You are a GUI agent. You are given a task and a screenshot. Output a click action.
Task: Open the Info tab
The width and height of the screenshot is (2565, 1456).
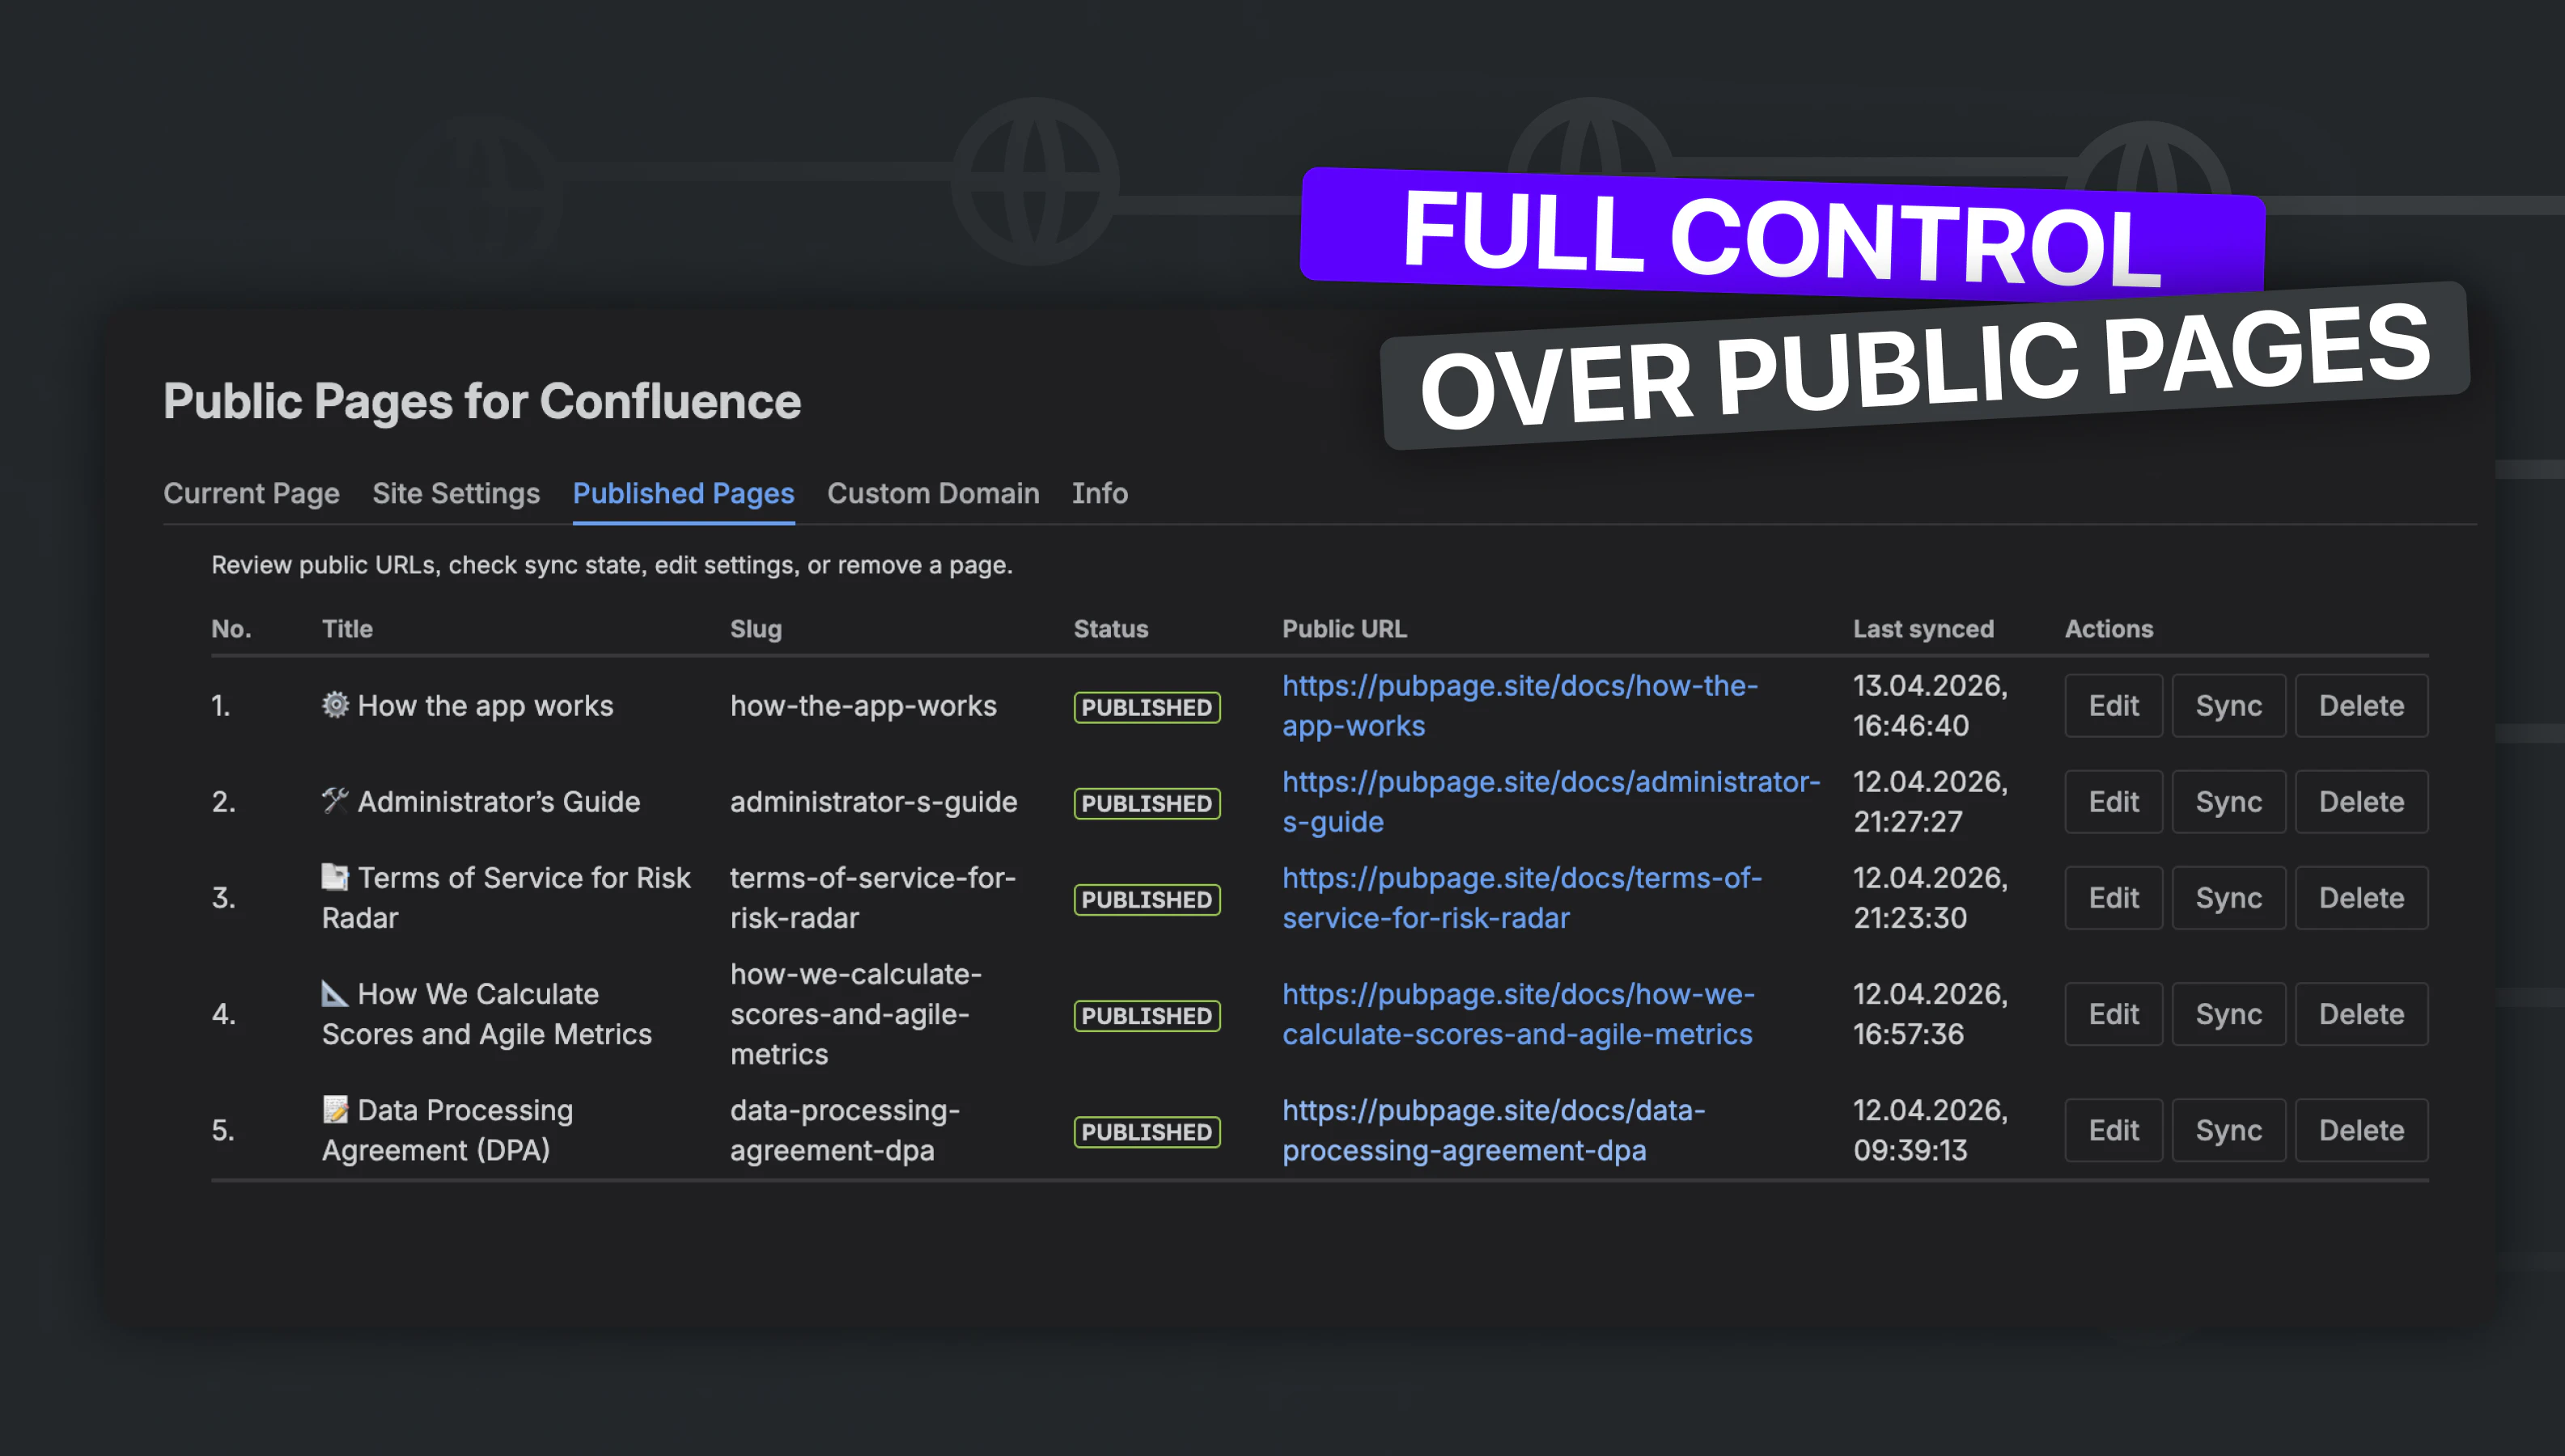pyautogui.click(x=1099, y=493)
